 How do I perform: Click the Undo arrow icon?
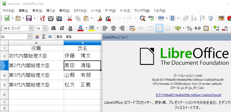pos(118,18)
